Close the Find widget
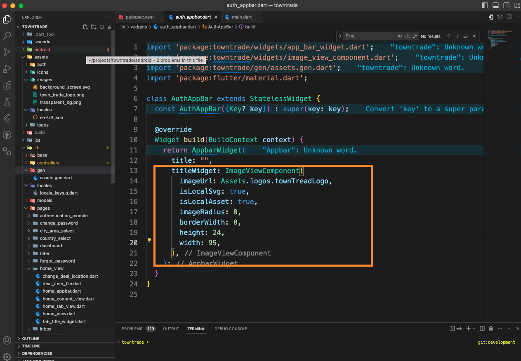Image resolution: width=521 pixels, height=361 pixels. pos(474,36)
